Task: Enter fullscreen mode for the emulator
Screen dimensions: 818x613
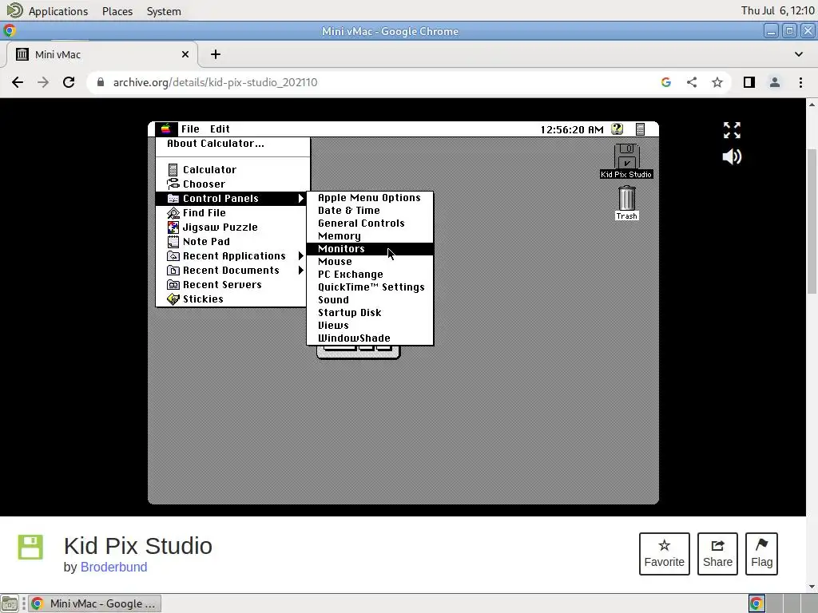Action: point(732,130)
